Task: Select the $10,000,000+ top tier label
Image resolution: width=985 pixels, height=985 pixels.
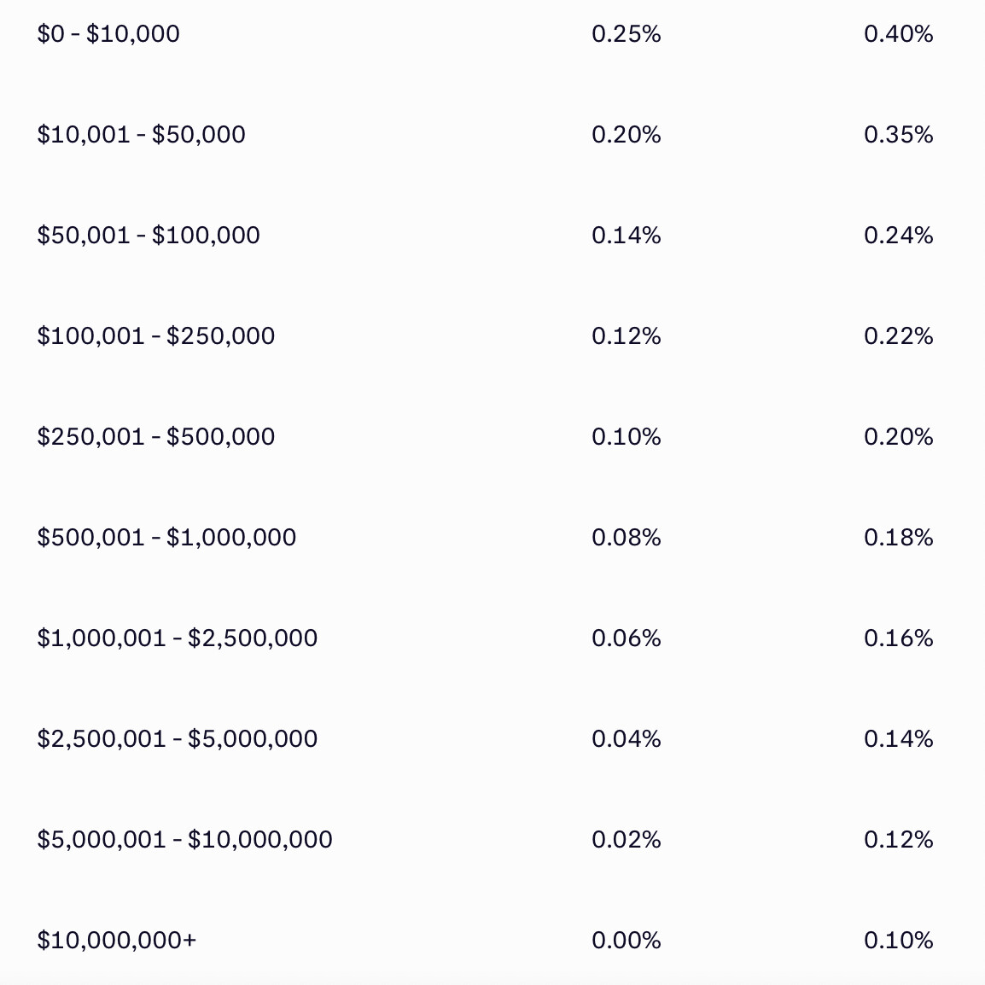Action: click(117, 941)
